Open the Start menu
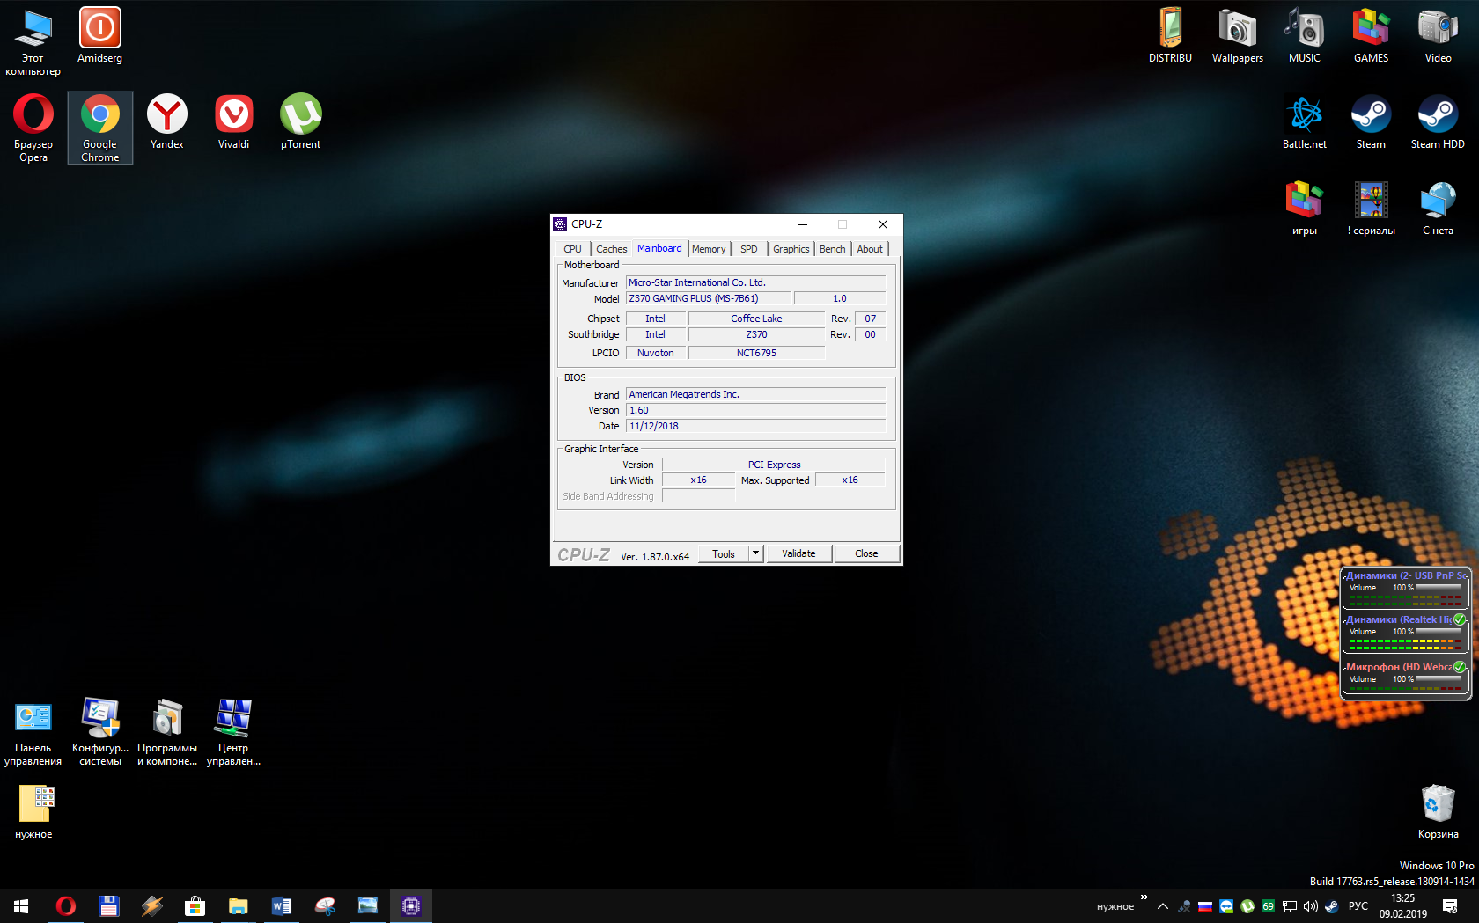The width and height of the screenshot is (1479, 923). [21, 905]
